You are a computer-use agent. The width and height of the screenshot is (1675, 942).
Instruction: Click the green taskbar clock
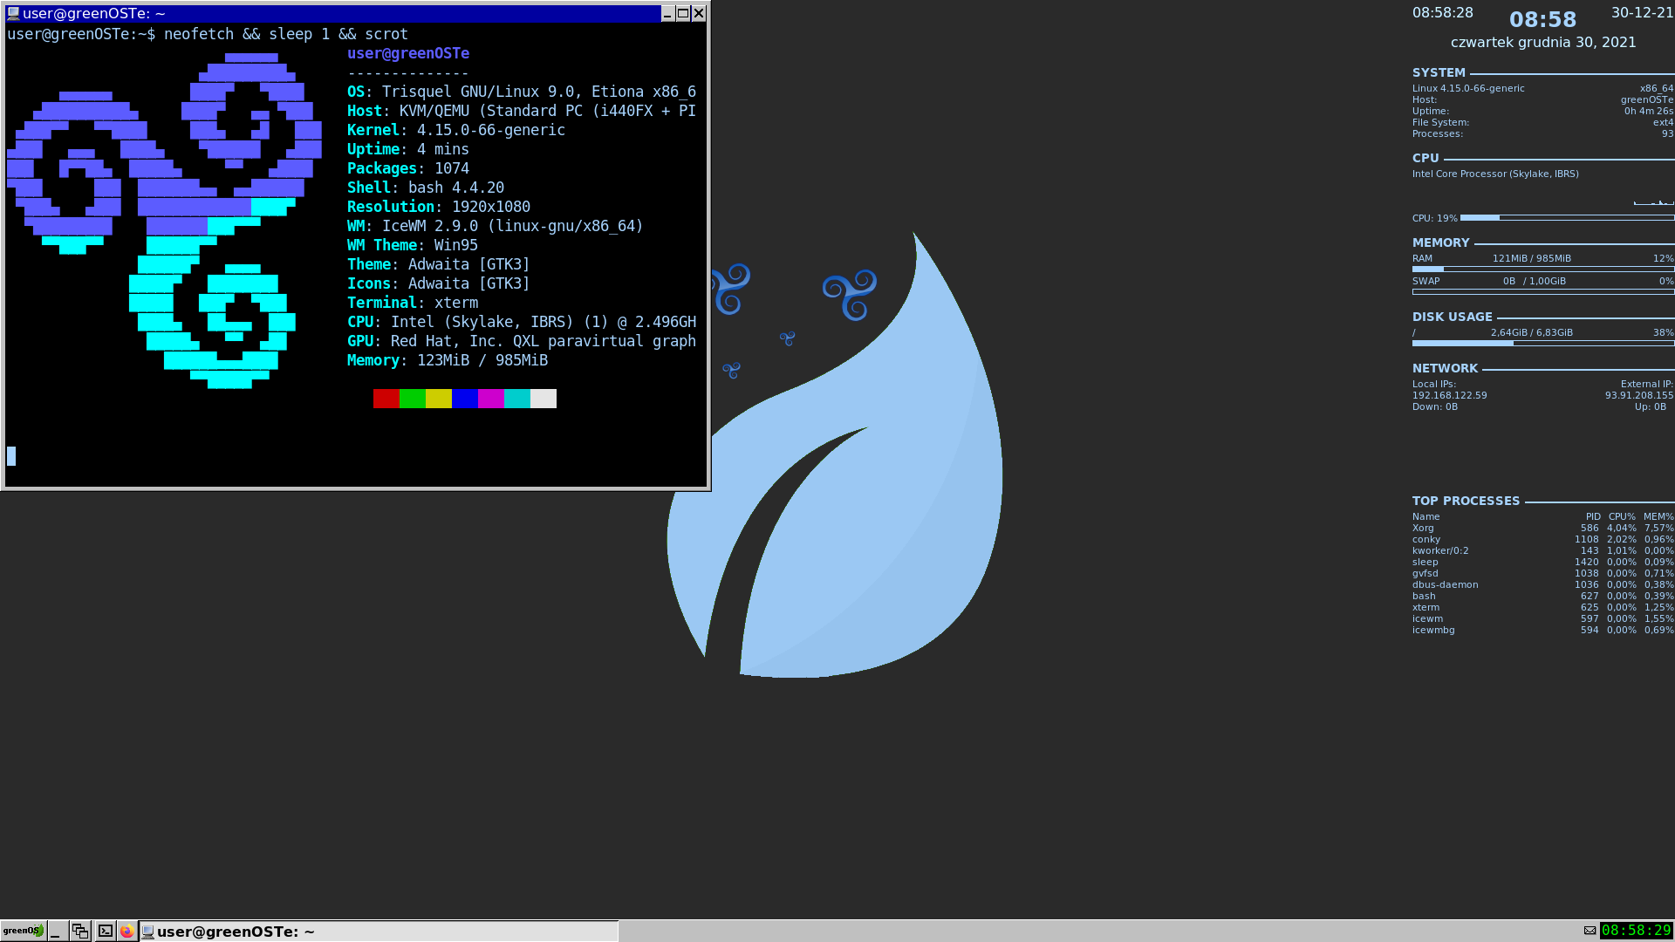point(1636,931)
